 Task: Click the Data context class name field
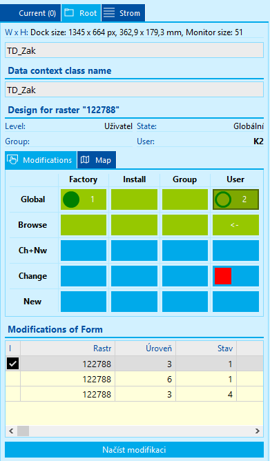134,90
